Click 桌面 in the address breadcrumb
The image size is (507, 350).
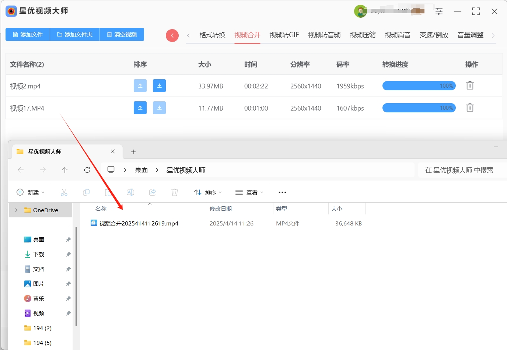coord(141,170)
